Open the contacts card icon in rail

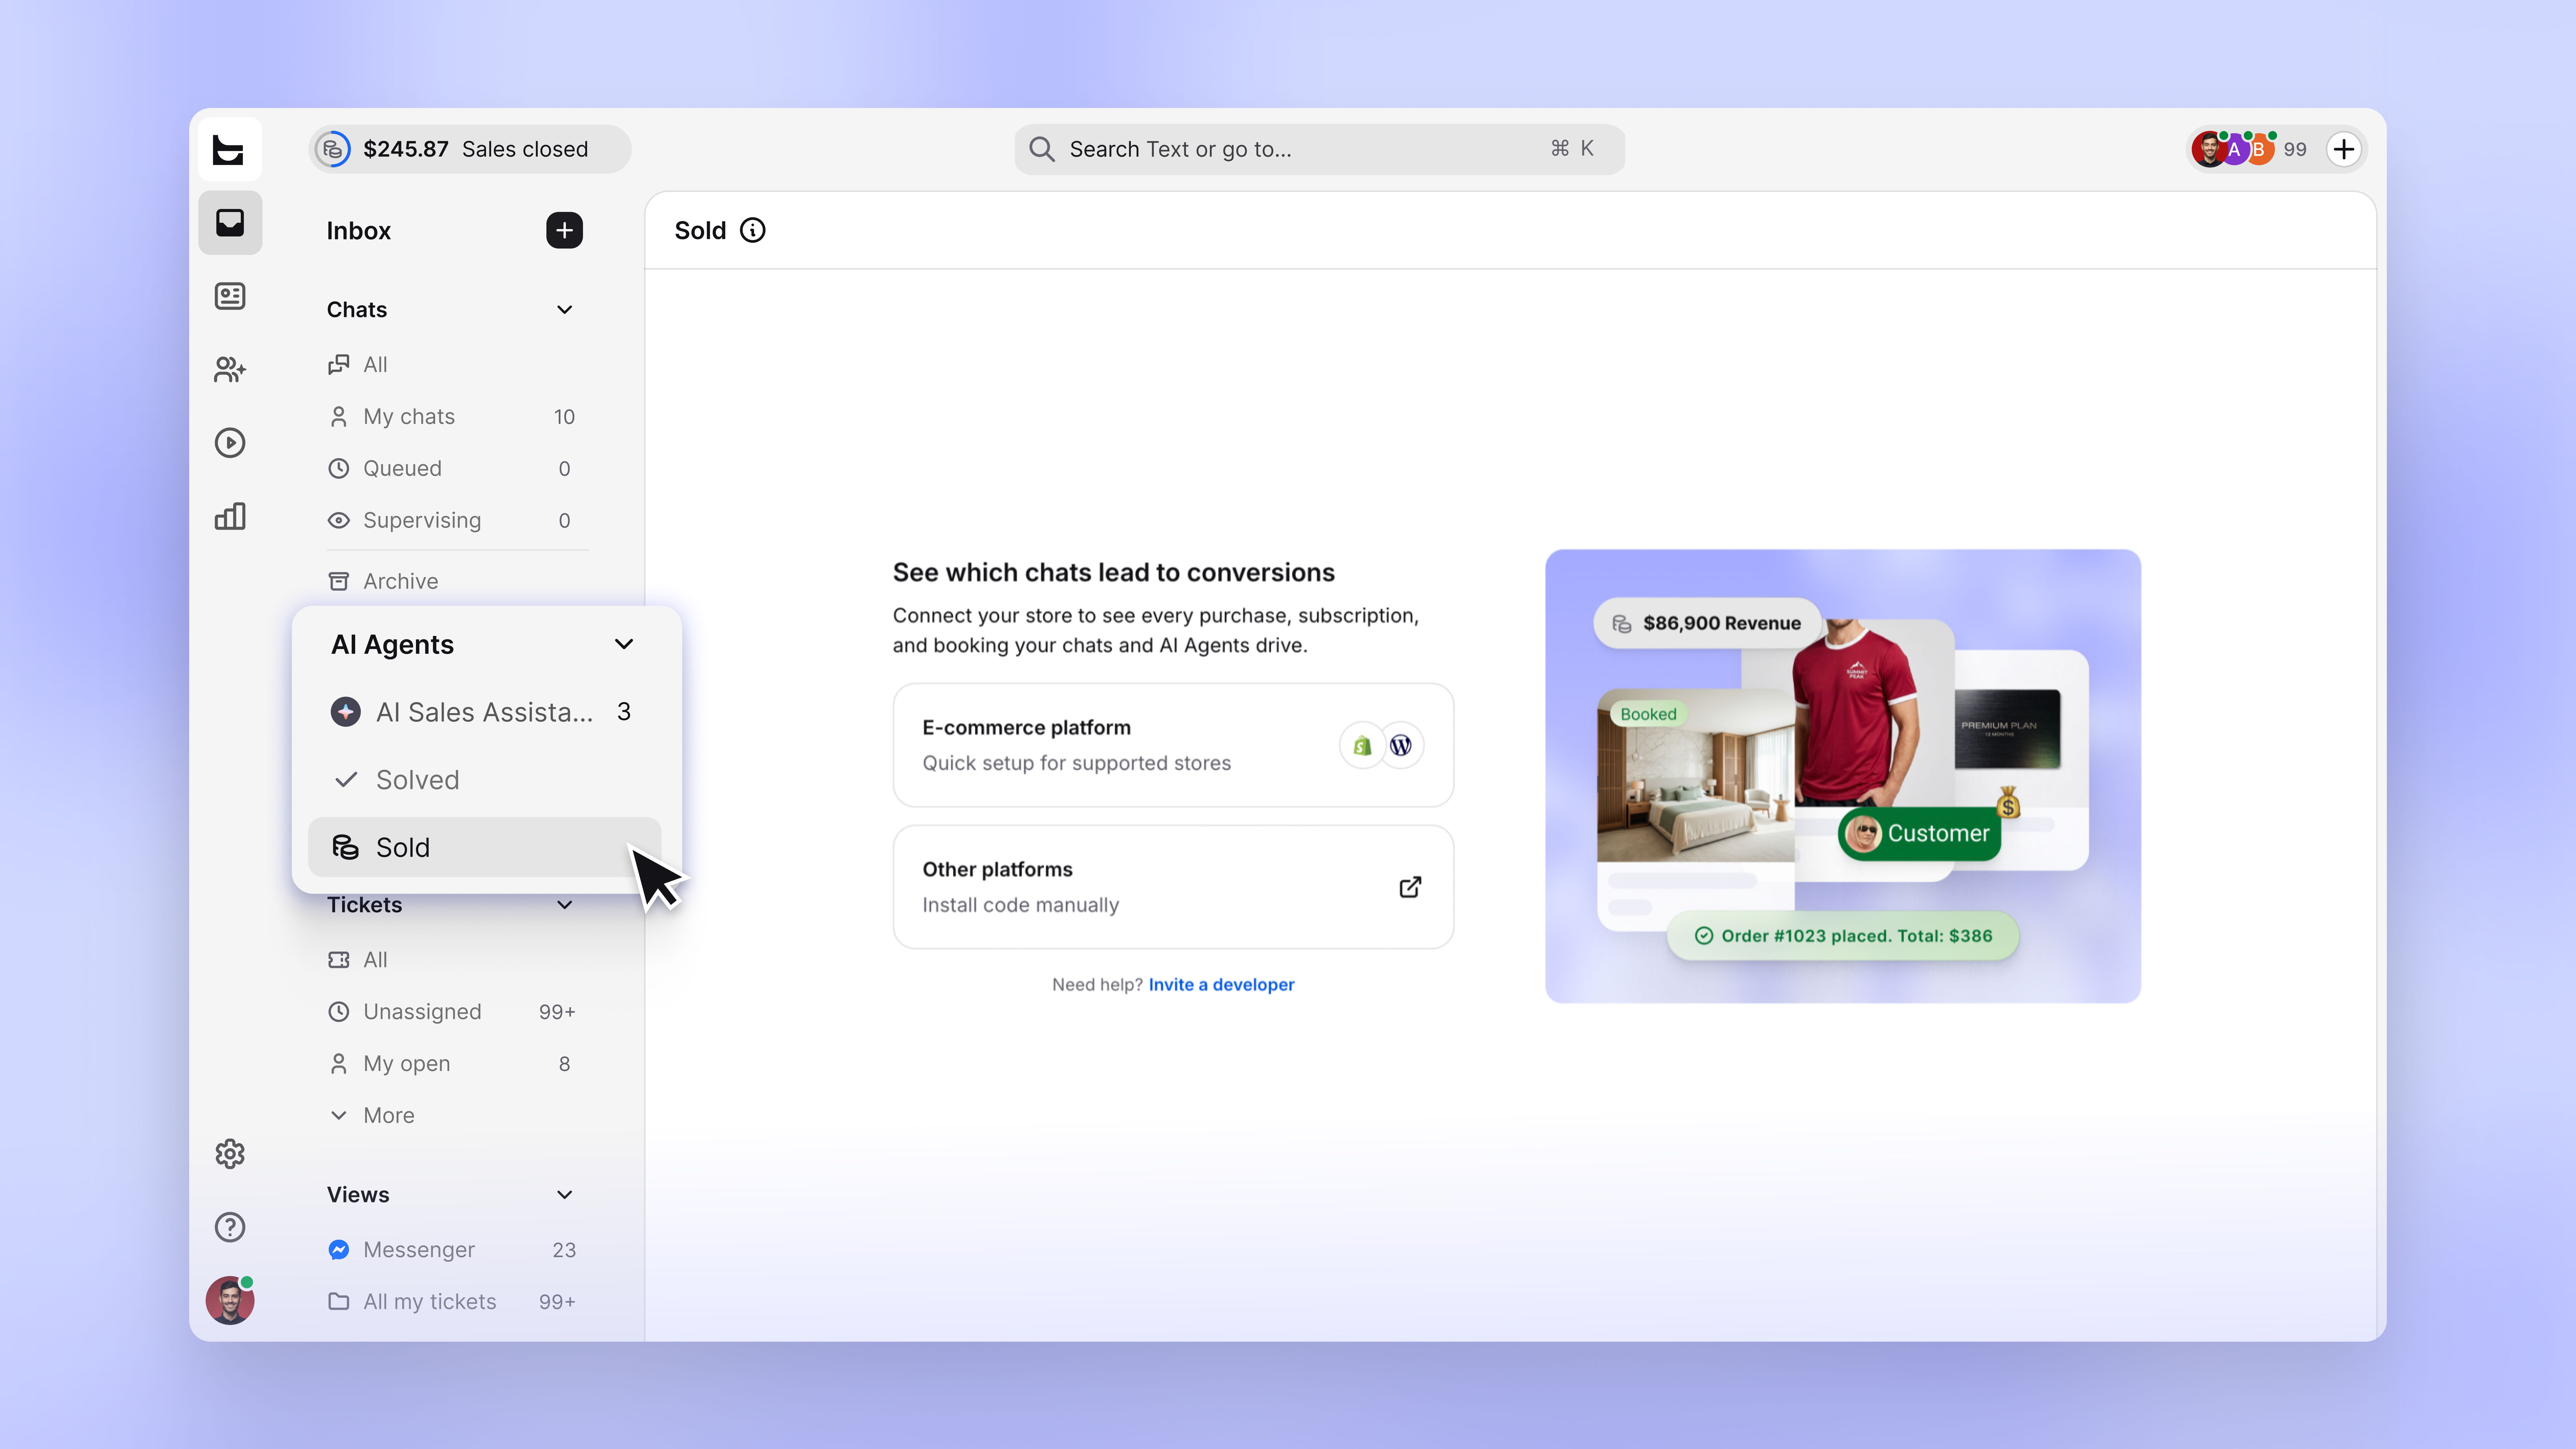pos(230,296)
